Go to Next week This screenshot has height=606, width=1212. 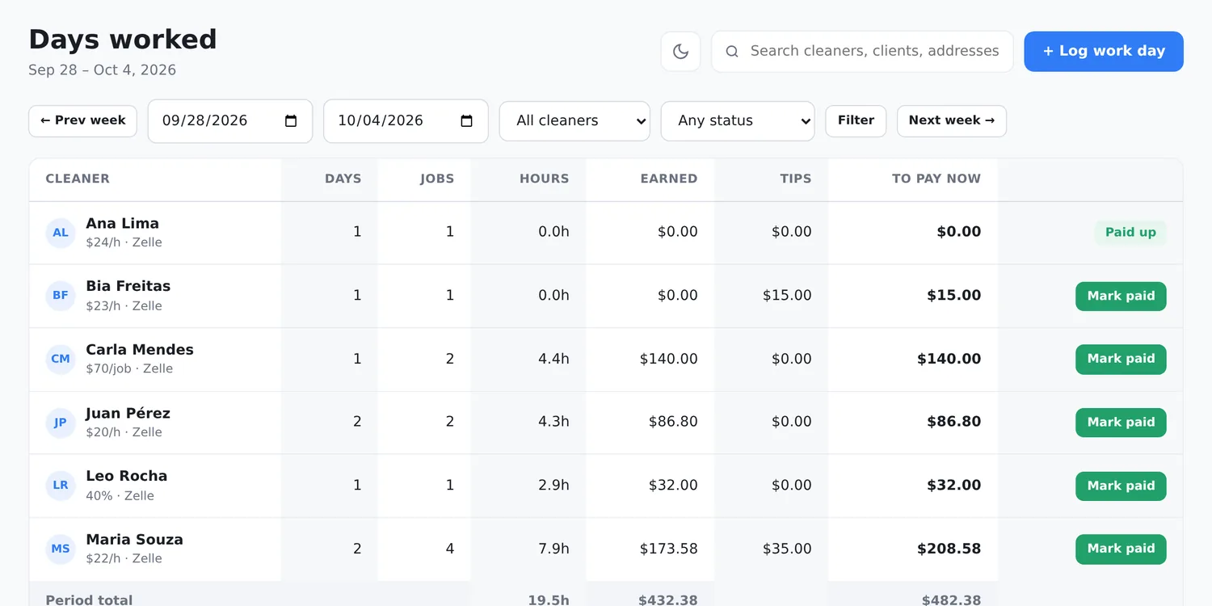[952, 121]
